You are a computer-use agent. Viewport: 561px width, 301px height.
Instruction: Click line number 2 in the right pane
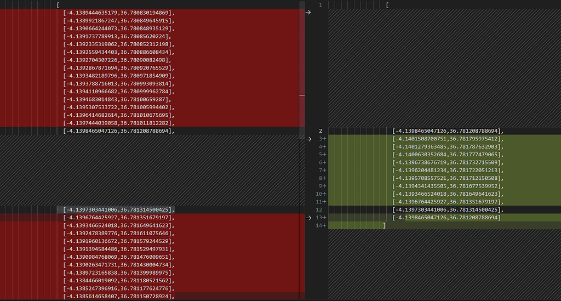320,131
